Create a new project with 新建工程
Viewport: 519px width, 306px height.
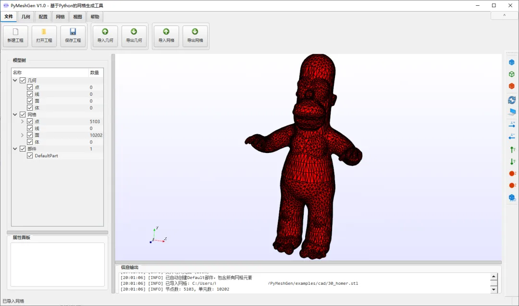15,36
